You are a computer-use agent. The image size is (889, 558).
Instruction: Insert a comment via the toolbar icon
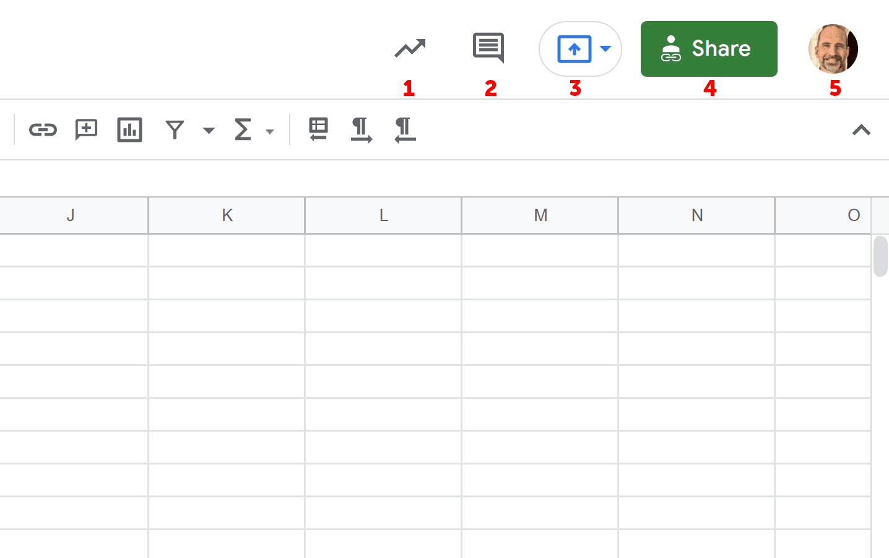click(86, 130)
